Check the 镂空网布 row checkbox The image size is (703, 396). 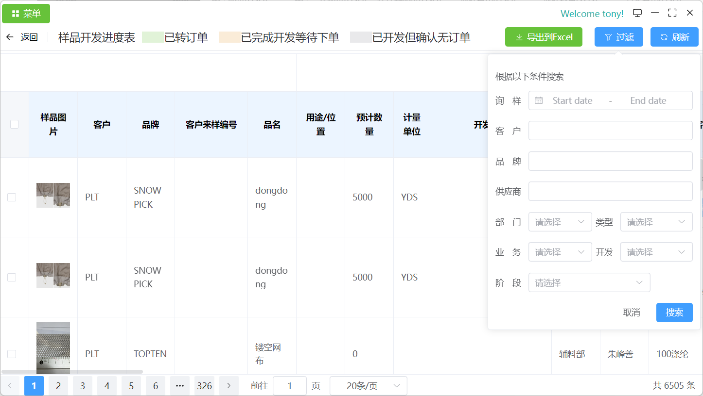pyautogui.click(x=12, y=354)
